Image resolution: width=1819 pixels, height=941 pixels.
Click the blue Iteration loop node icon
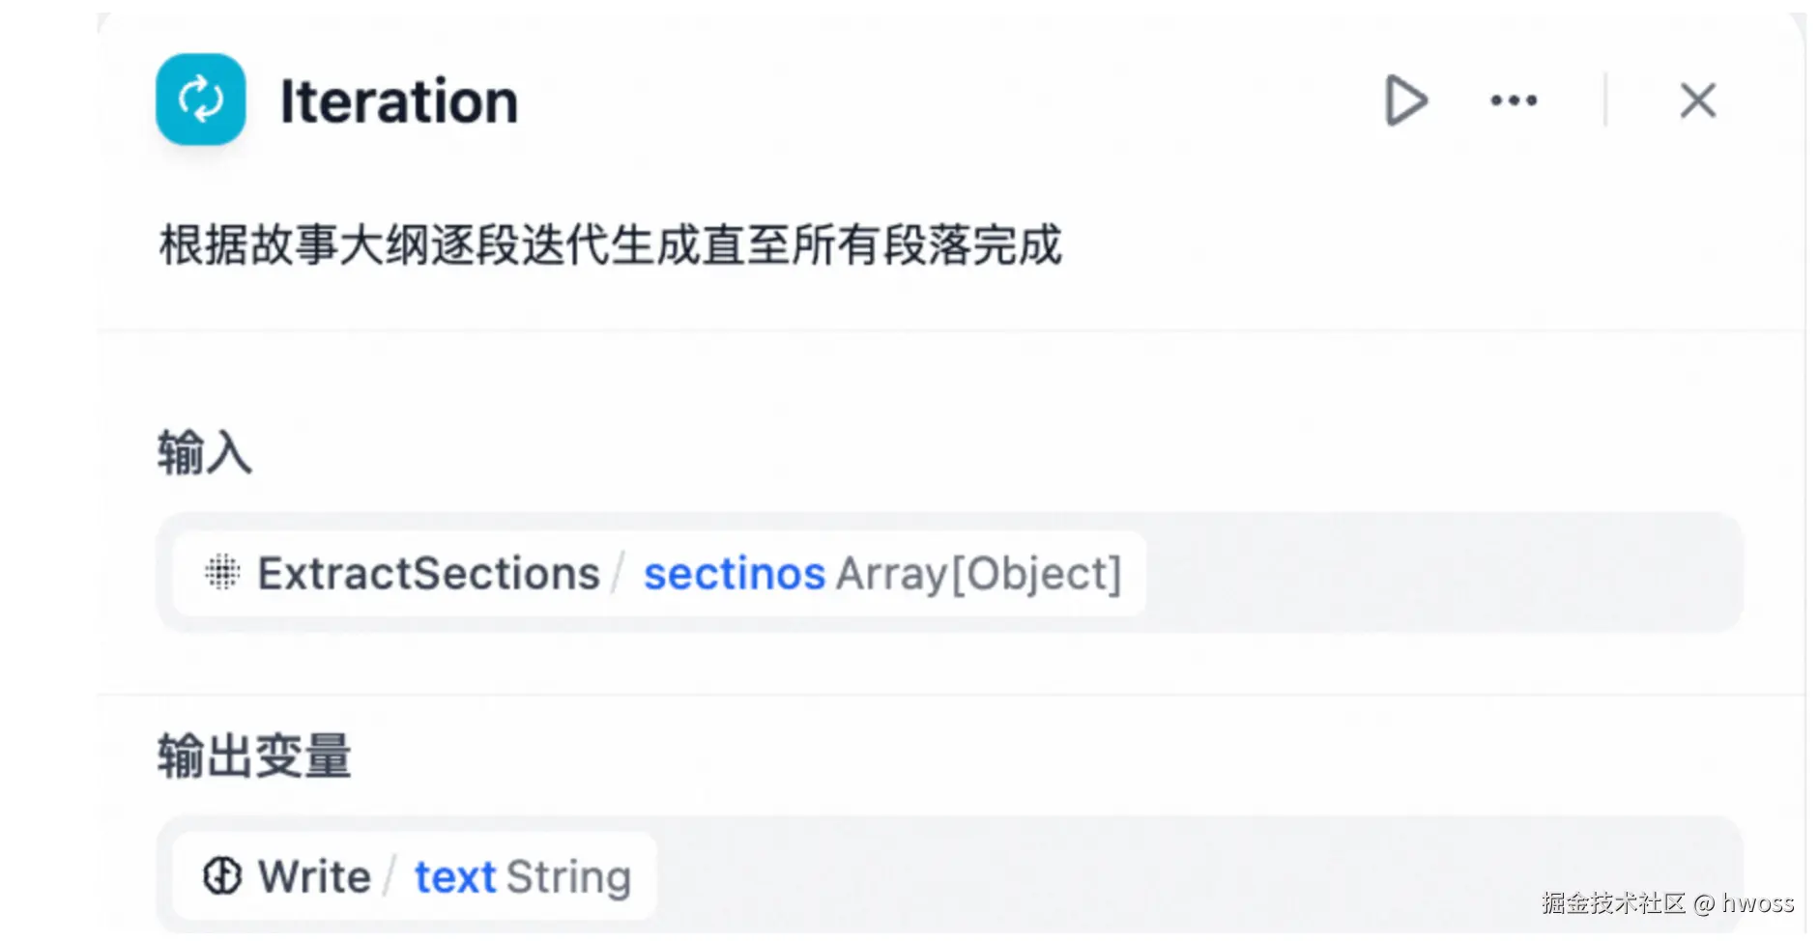200,100
